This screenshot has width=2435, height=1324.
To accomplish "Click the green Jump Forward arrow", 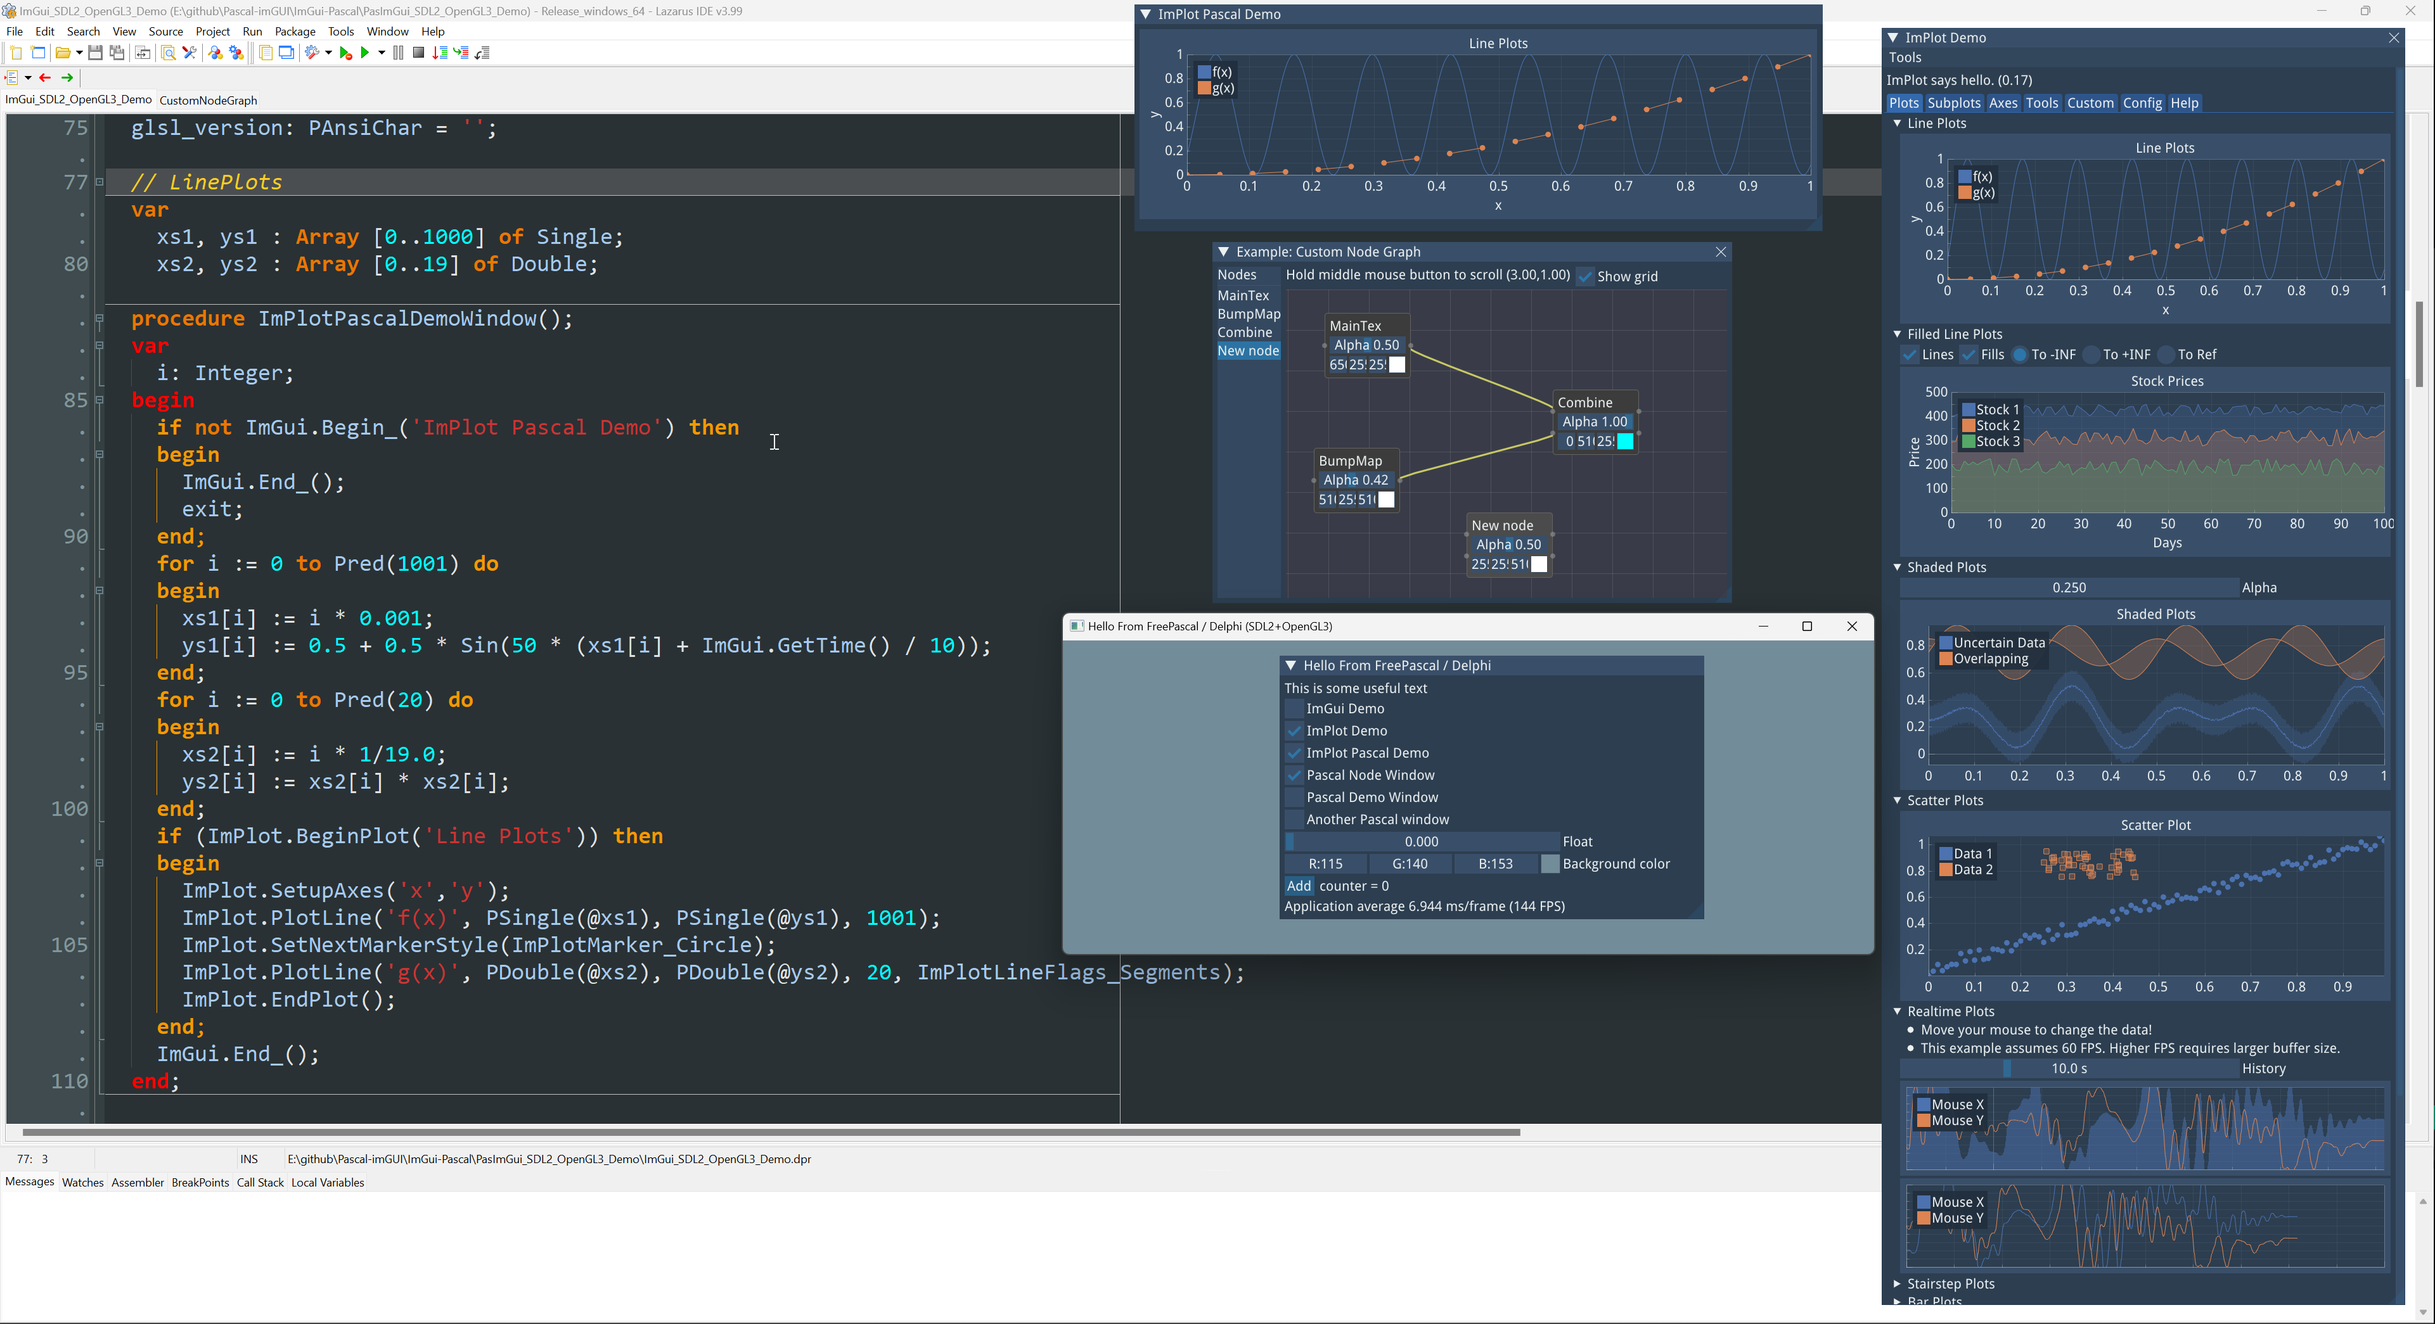I will pyautogui.click(x=67, y=77).
